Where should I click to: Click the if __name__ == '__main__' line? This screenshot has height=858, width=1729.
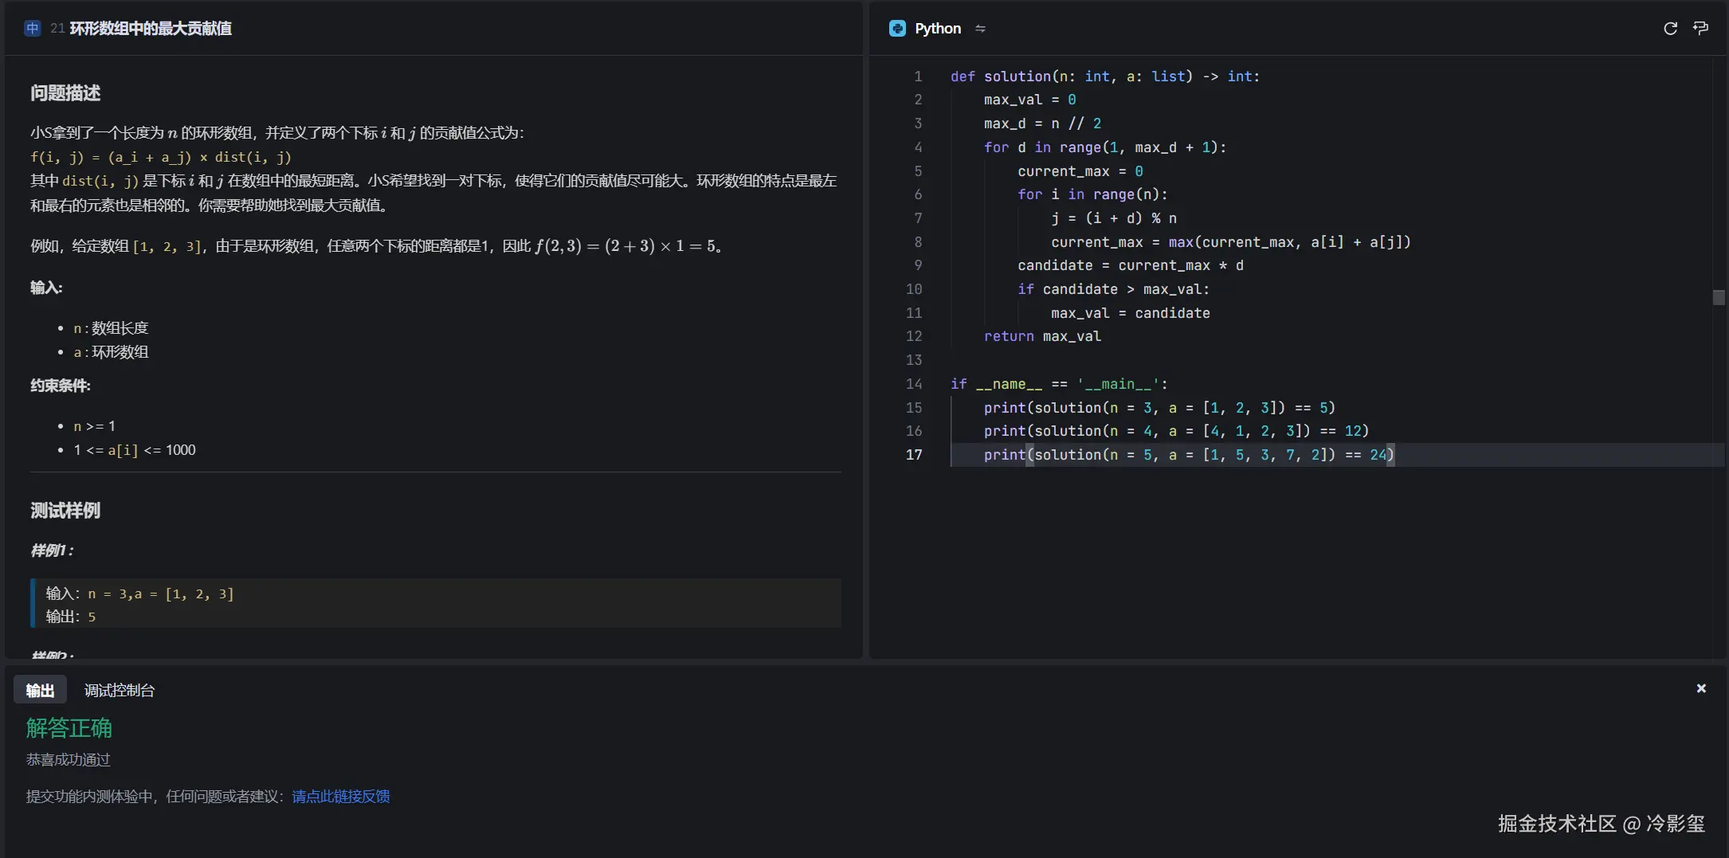(1059, 384)
